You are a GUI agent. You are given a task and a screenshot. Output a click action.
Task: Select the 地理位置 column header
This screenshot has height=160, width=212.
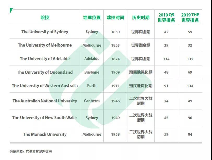coord(92,18)
